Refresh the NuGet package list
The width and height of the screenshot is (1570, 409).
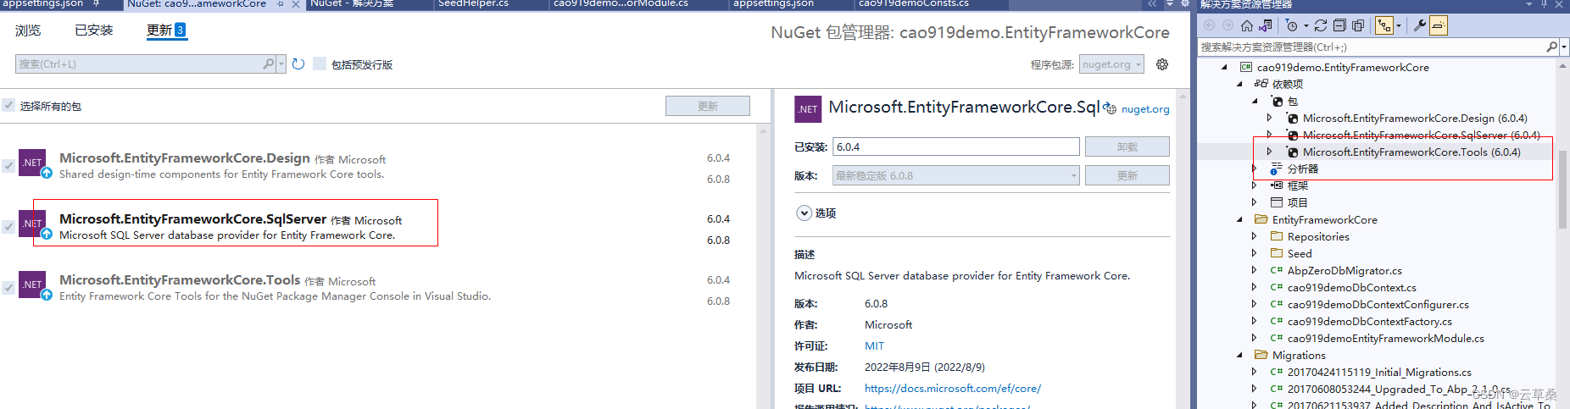pos(298,64)
